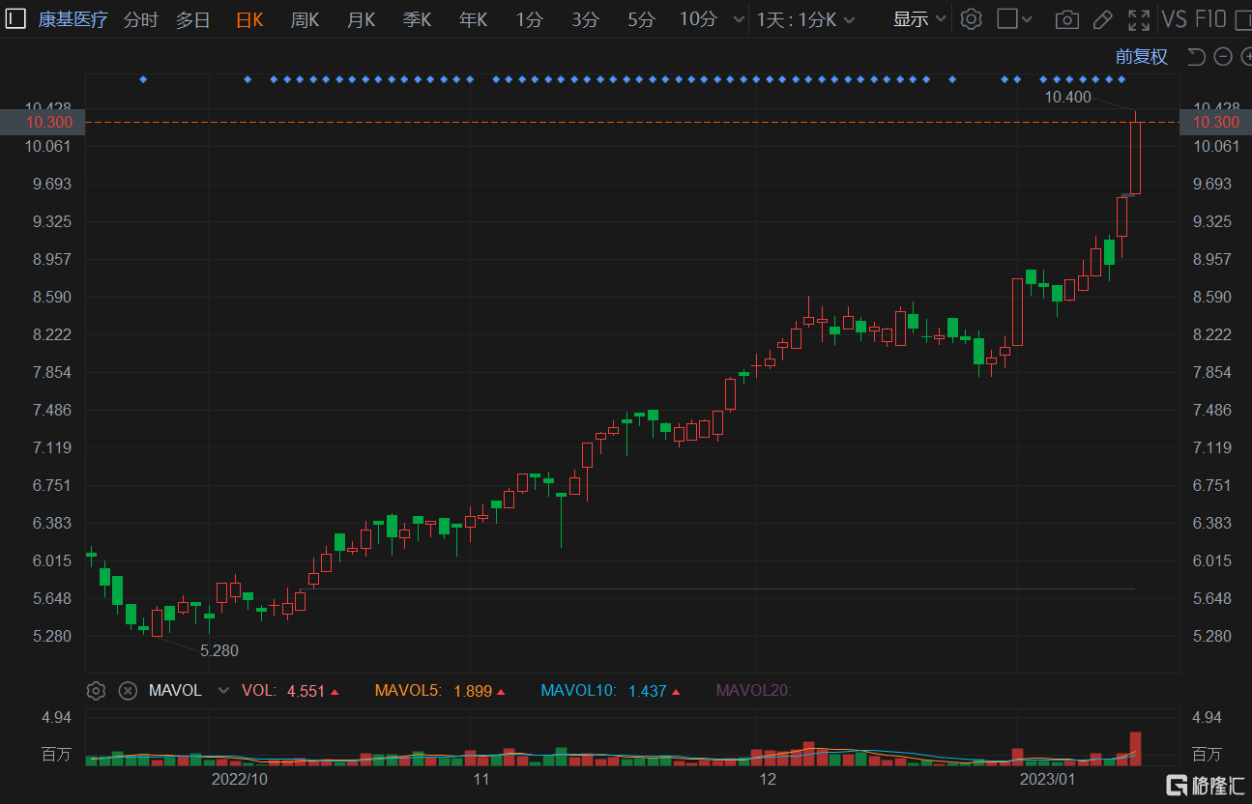Click the 2022/10 date label

[239, 779]
